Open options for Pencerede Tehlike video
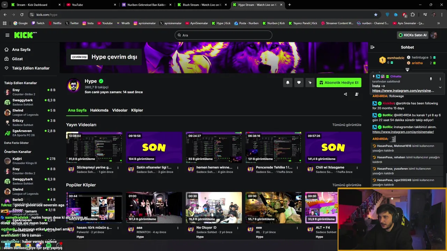This screenshot has width=447, height=251. click(297, 168)
